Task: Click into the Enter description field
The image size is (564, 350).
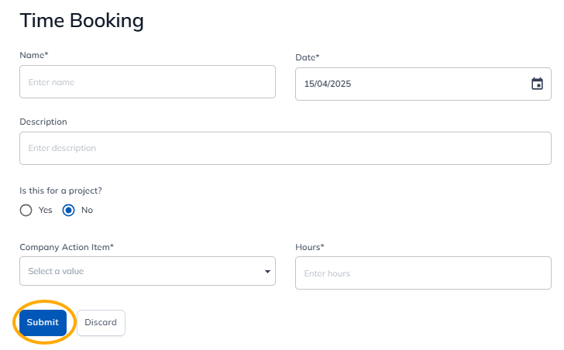Action: (285, 148)
